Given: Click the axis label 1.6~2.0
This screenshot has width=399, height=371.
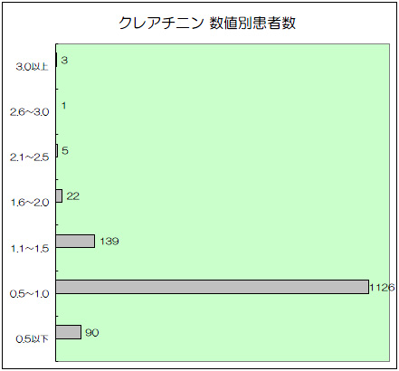Looking at the screenshot, I should (x=30, y=203).
